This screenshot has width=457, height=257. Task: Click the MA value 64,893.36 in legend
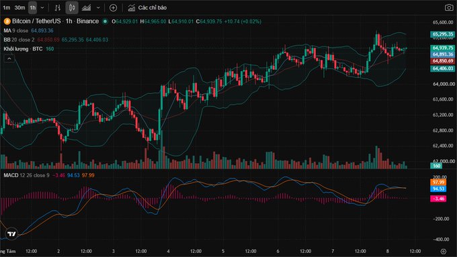[x=42, y=31]
